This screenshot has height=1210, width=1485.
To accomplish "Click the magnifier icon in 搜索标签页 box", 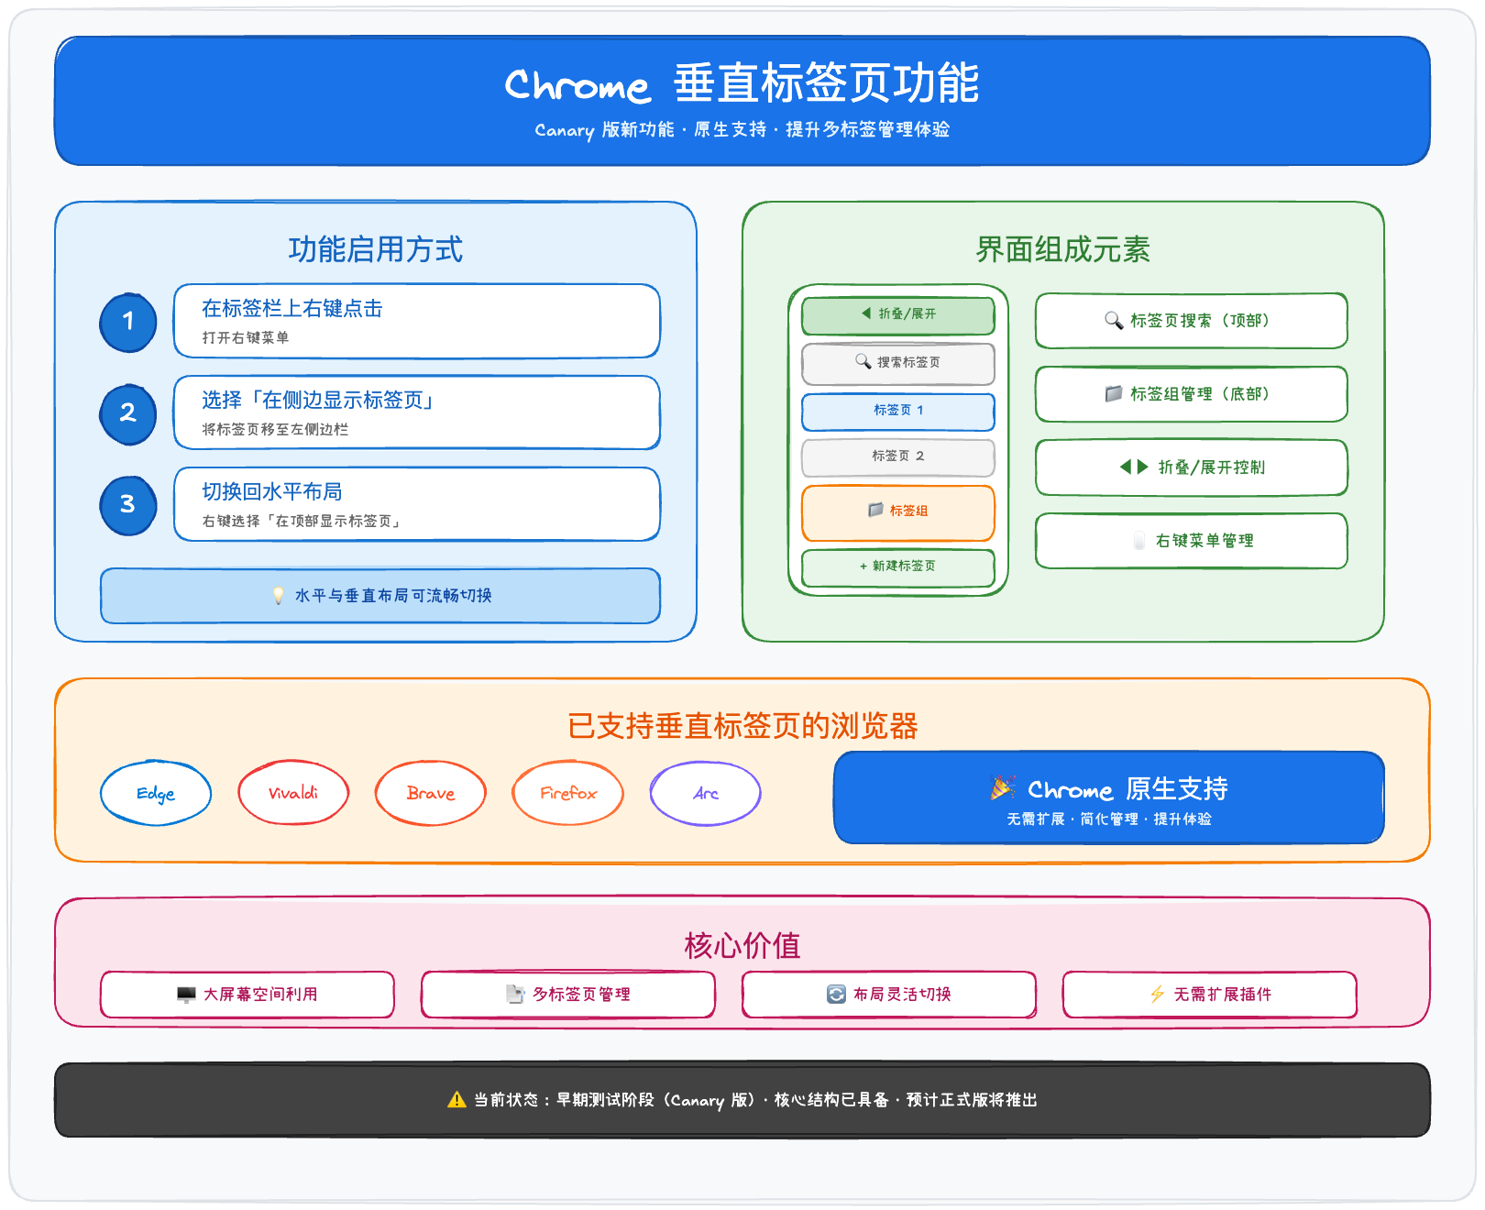I will (863, 361).
